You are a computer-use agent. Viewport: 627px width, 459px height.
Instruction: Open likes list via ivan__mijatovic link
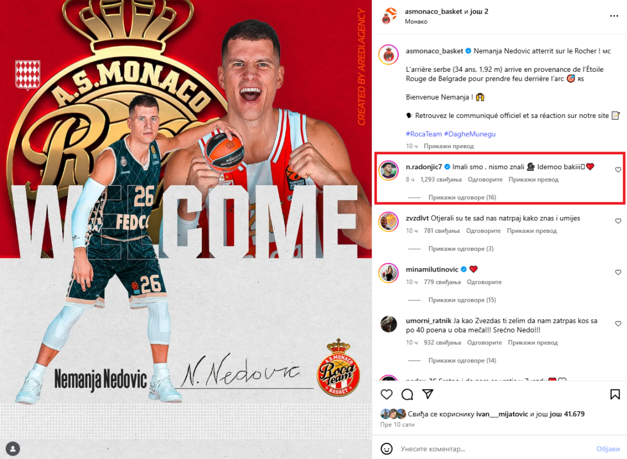coord(502,414)
